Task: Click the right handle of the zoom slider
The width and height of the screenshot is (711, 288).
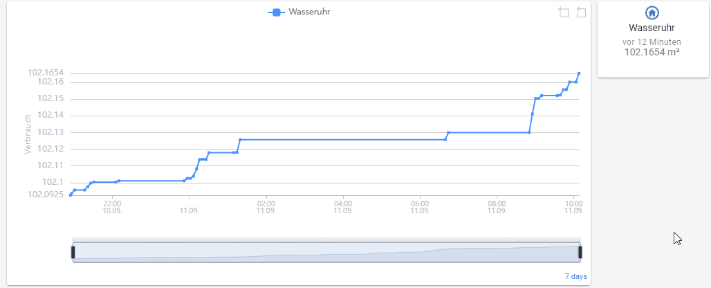Action: pos(580,252)
